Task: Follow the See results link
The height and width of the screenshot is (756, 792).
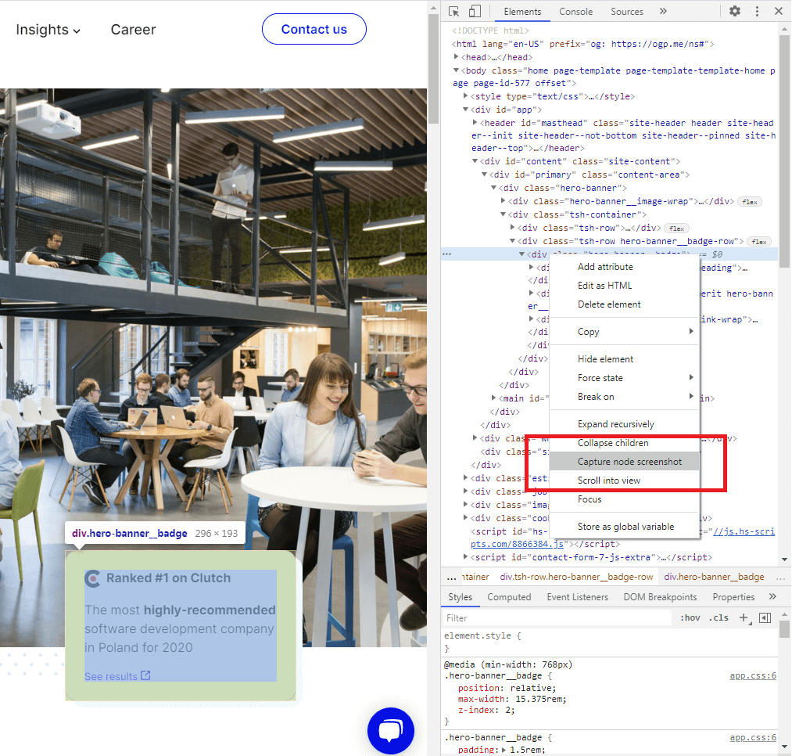Action: click(x=111, y=676)
